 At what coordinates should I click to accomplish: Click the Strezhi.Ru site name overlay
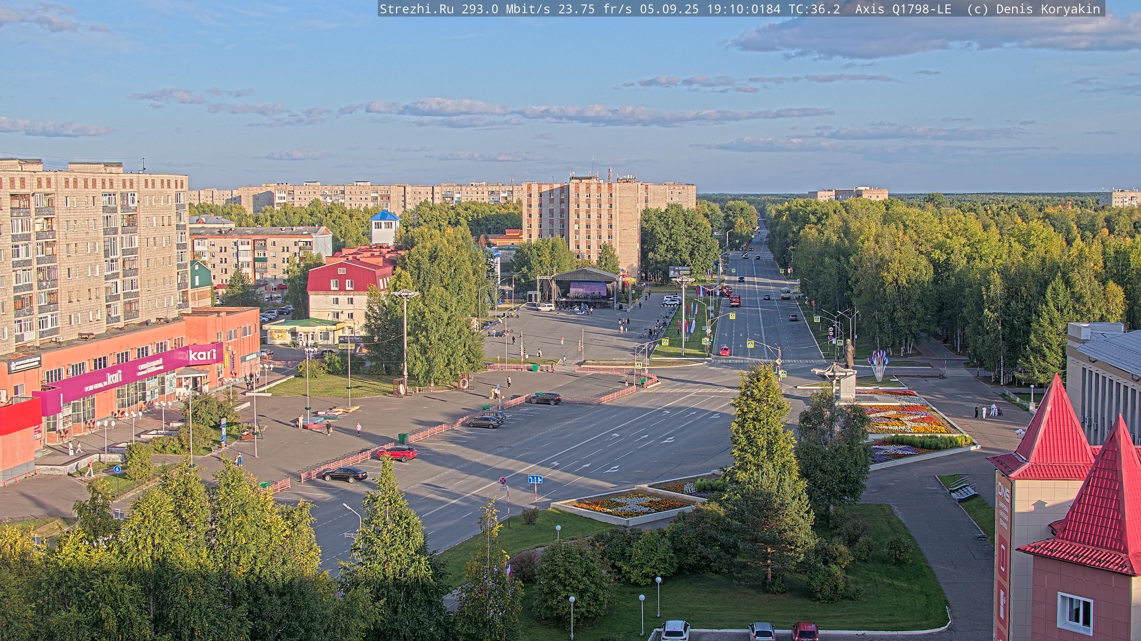point(417,9)
